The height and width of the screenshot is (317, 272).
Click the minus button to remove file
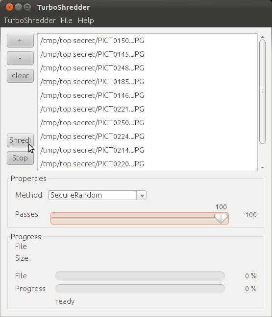tap(20, 58)
